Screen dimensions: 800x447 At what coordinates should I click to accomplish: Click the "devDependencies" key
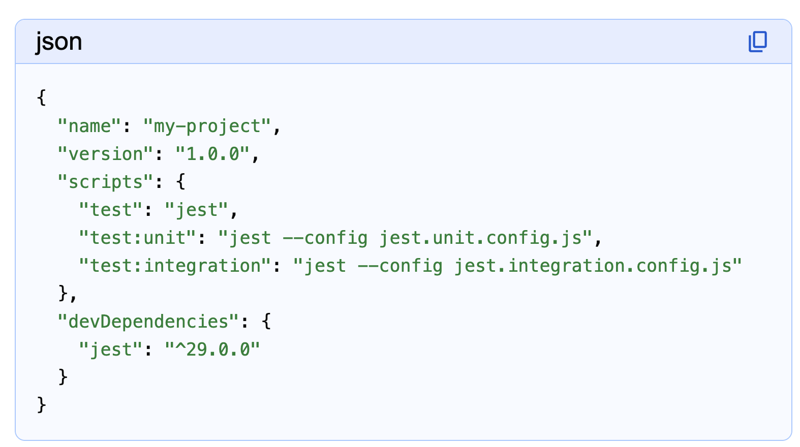[148, 322]
